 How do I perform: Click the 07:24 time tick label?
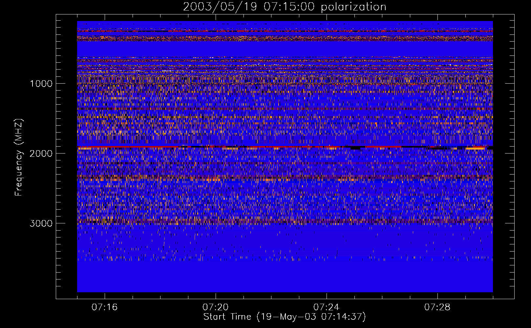pos(326,307)
